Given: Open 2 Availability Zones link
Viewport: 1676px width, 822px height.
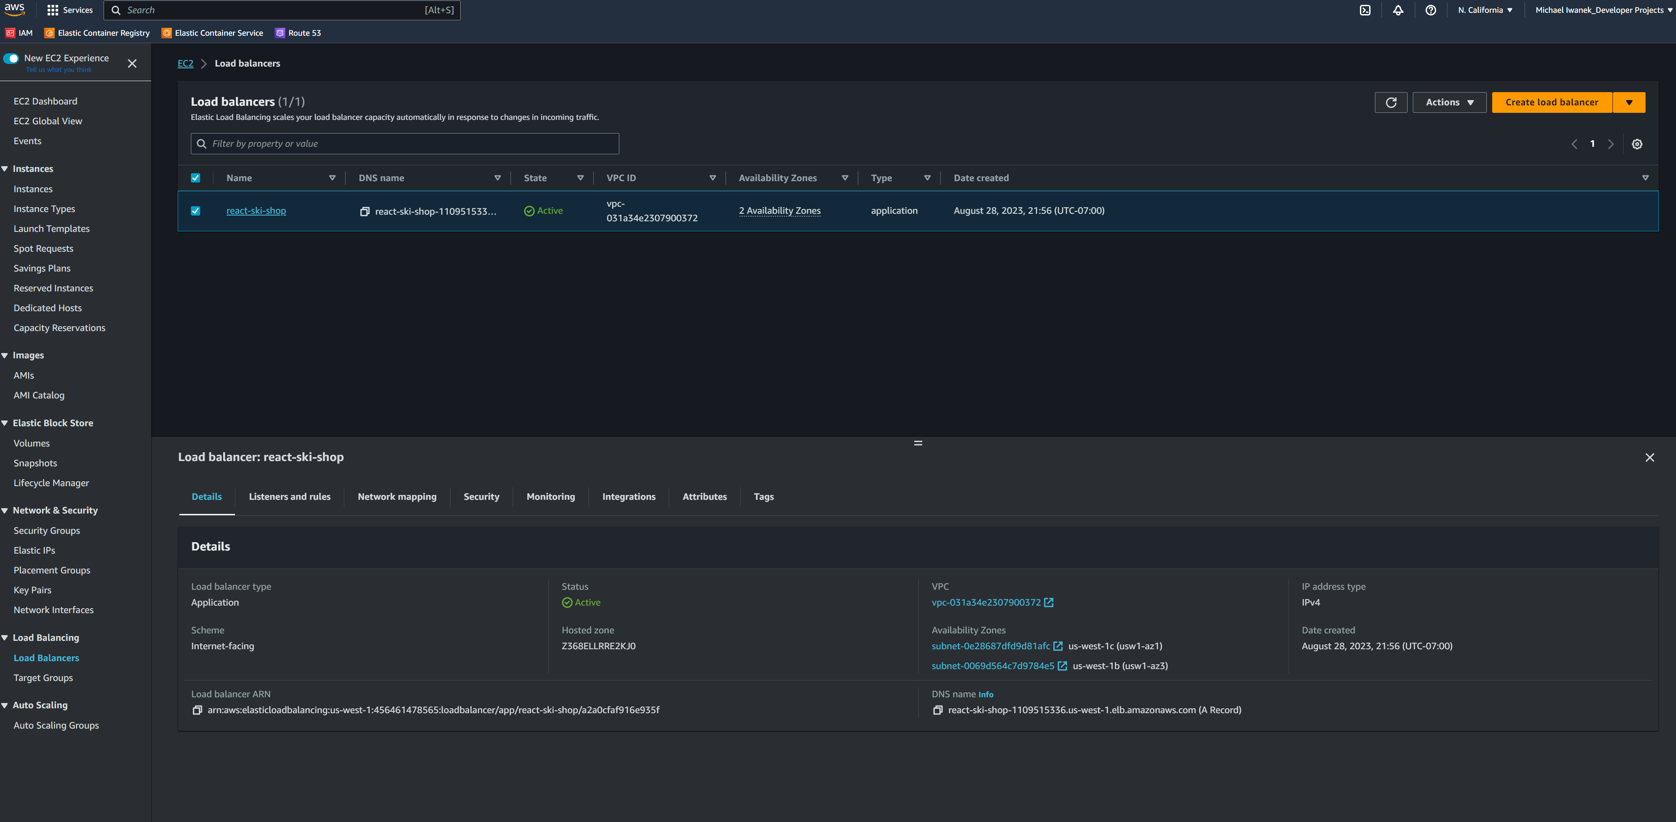Looking at the screenshot, I should click(x=779, y=211).
